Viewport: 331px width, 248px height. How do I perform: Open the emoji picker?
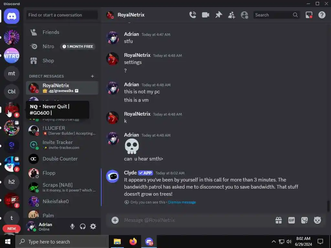317,220
